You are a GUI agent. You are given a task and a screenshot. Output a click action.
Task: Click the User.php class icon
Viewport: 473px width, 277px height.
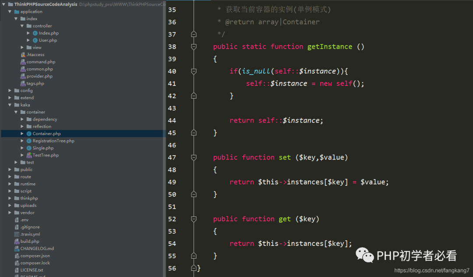[x=35, y=40]
